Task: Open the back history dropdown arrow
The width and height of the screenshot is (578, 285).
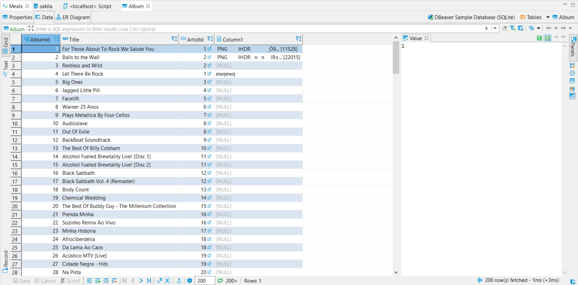Action: point(555,28)
